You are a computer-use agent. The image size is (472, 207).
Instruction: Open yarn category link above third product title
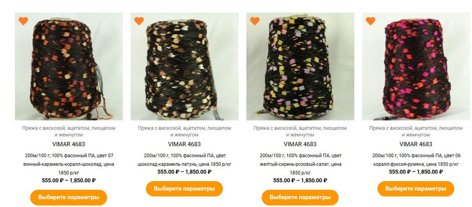coord(300,132)
